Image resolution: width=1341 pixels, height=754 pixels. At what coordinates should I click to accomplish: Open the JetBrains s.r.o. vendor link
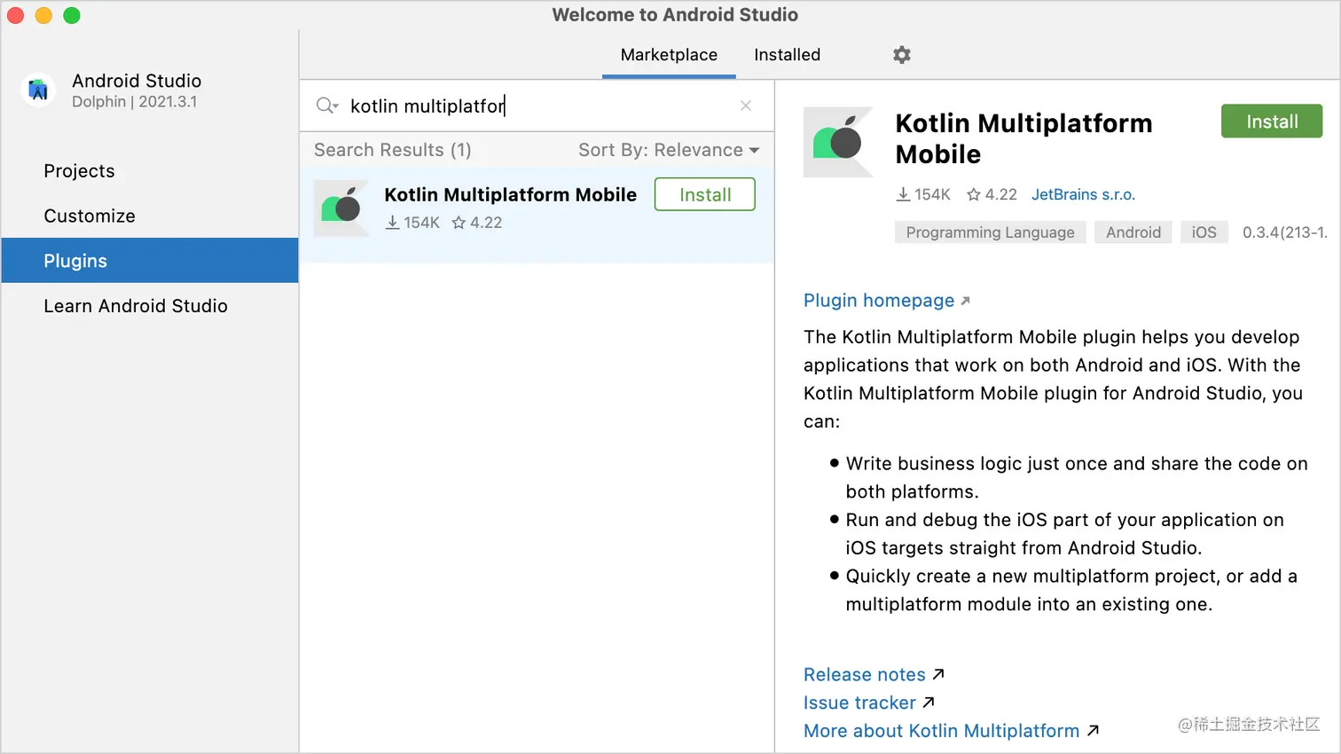(1083, 194)
